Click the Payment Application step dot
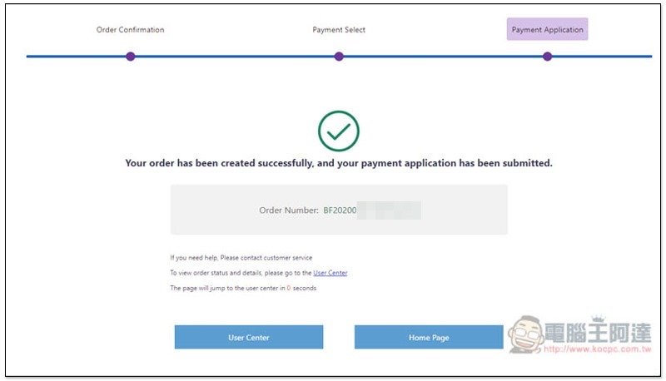Screen dimensions: 666x381 pyautogui.click(x=547, y=57)
